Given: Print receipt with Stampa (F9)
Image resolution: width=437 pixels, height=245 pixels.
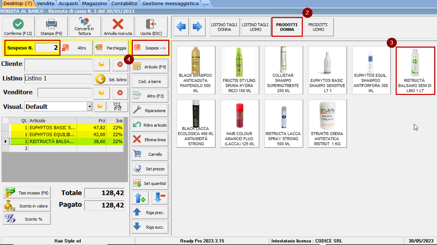Looking at the screenshot, I should [51, 27].
